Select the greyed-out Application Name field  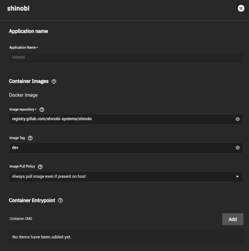click(x=126, y=58)
